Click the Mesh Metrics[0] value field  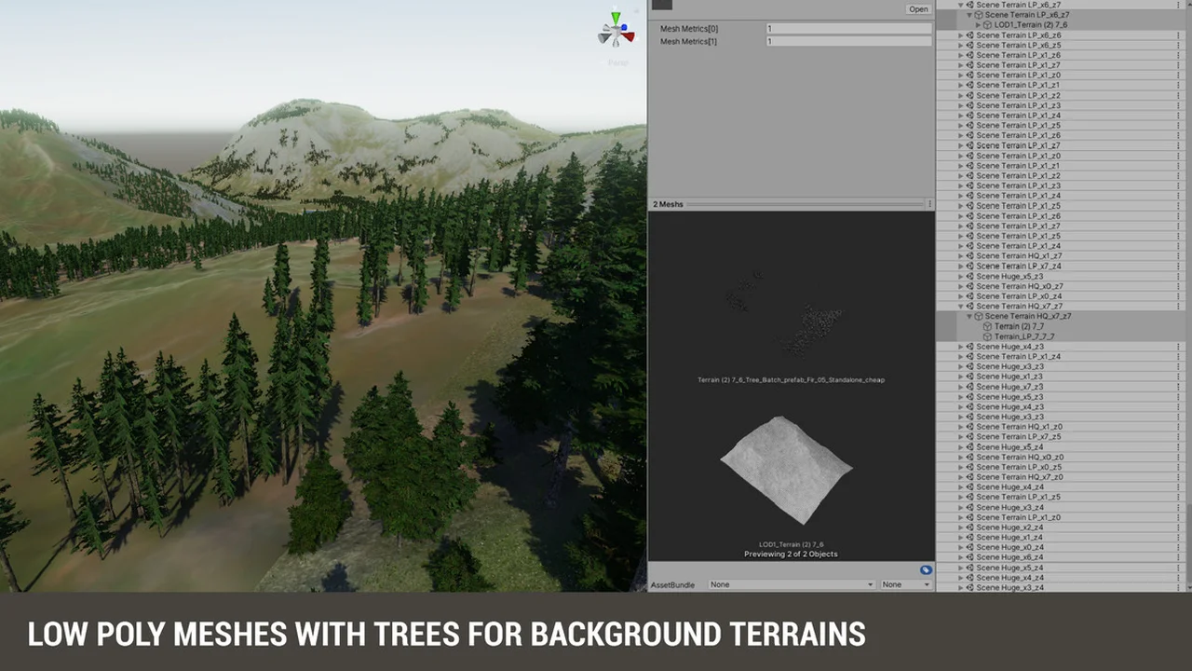point(848,29)
